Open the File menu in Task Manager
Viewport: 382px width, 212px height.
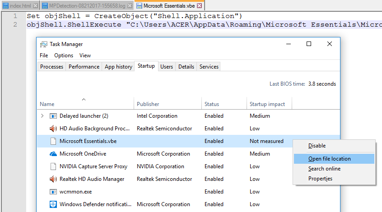(x=44, y=55)
